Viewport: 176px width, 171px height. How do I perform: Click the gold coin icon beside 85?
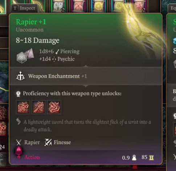[151, 158]
